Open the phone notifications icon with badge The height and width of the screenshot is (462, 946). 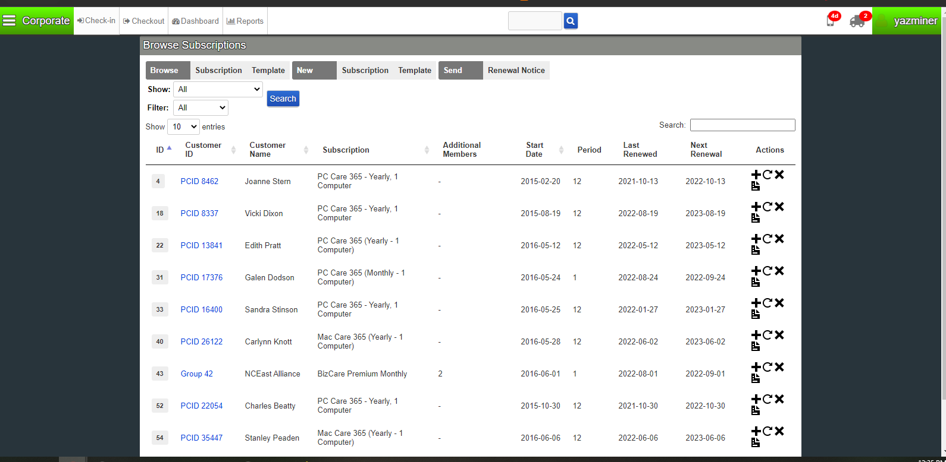(831, 21)
